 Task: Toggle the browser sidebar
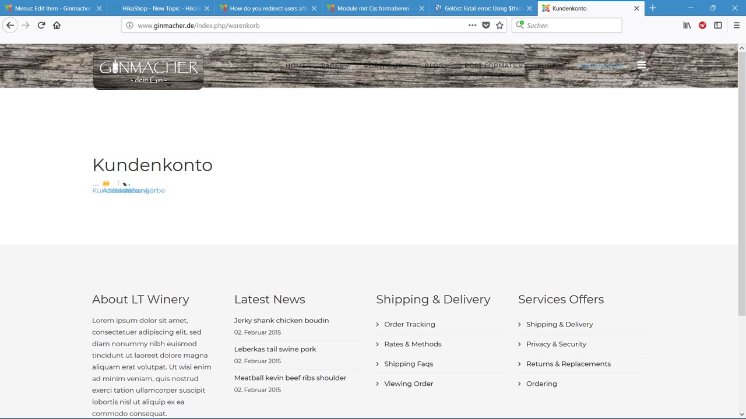pos(718,26)
